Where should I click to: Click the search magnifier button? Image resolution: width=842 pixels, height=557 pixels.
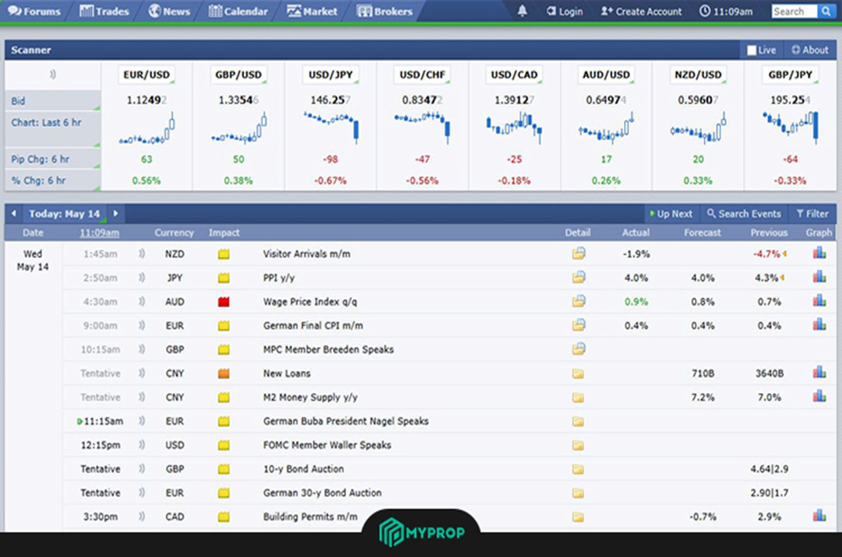(x=825, y=11)
